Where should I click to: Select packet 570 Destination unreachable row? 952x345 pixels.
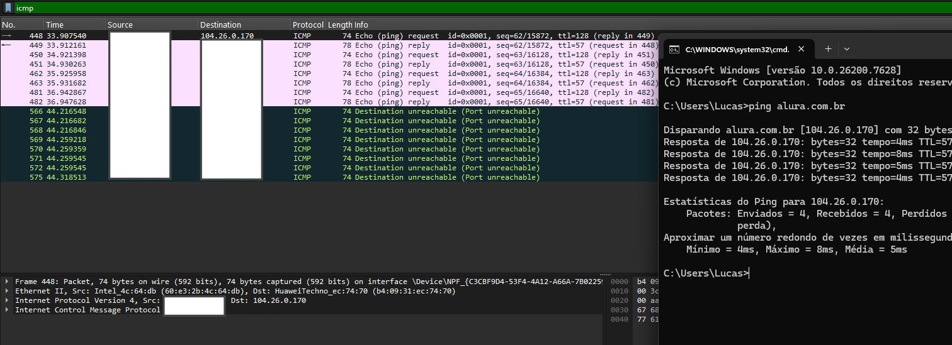(x=329, y=149)
